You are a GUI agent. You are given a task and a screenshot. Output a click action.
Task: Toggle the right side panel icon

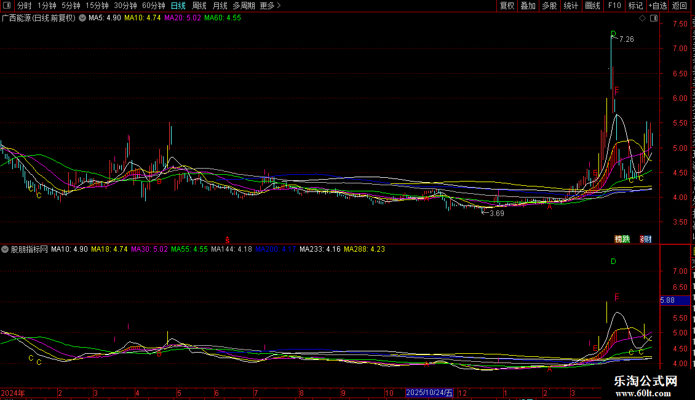654,18
